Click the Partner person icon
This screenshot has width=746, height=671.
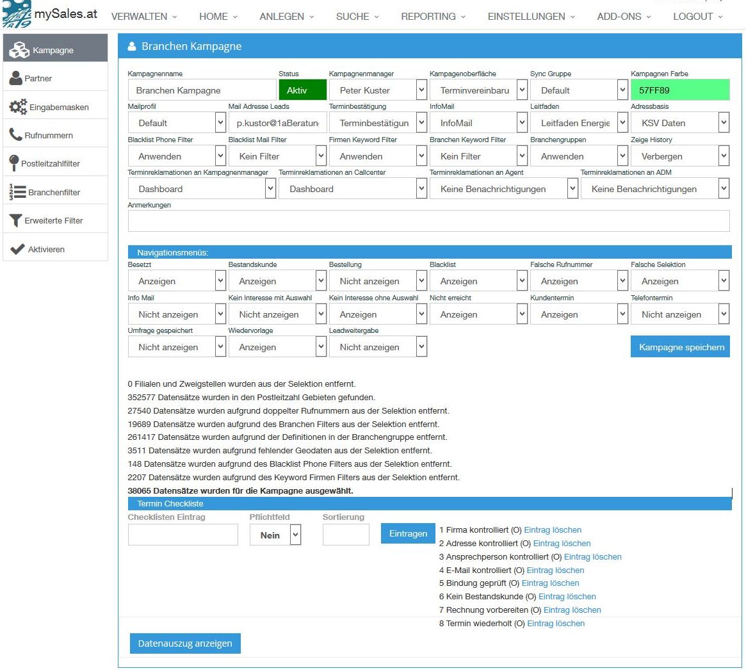tap(16, 78)
